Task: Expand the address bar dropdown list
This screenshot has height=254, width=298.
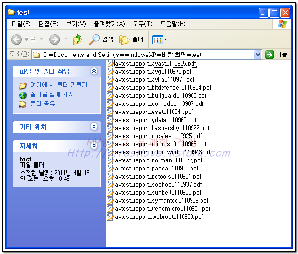Action: coord(258,55)
